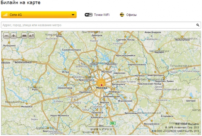Activate the ruler distance measuring tool
The image size is (202, 136).
[x=24, y=36]
